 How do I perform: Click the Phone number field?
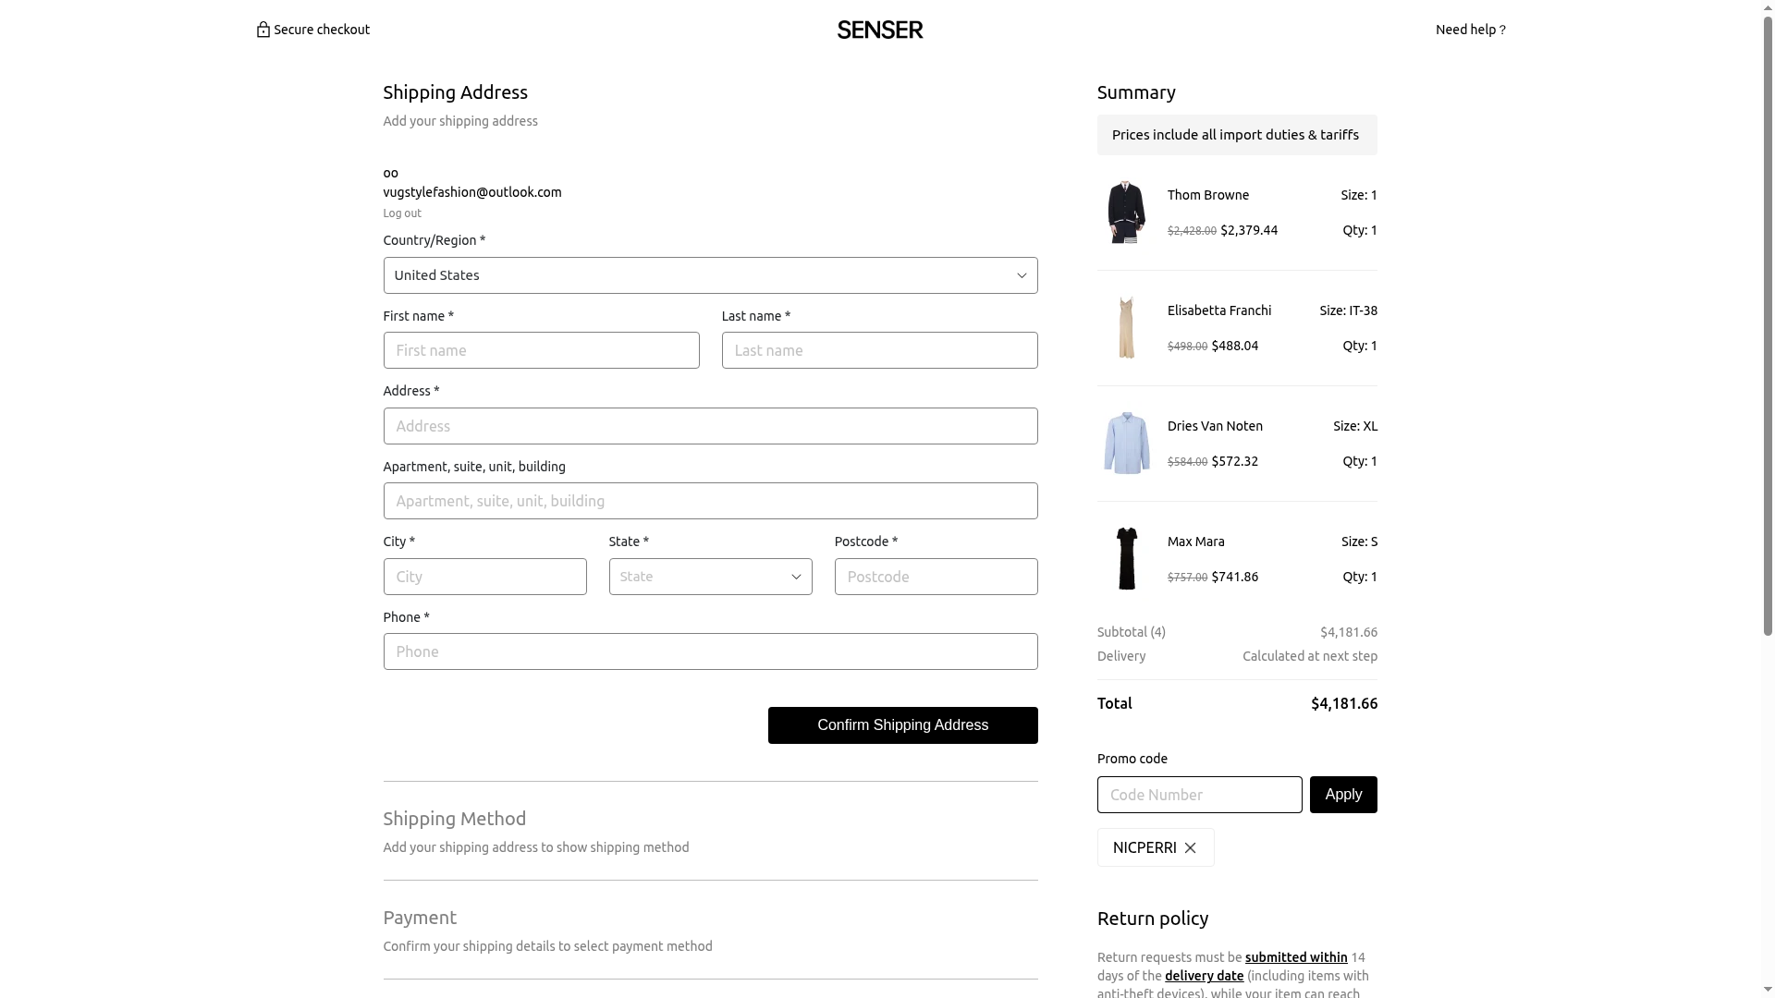[x=710, y=651]
